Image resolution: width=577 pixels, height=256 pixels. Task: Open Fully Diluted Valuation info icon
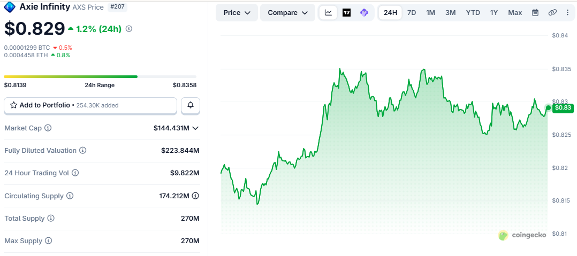pos(83,151)
